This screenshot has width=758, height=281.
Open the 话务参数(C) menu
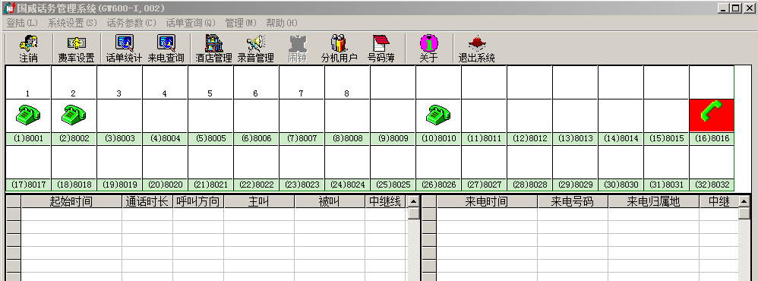click(131, 23)
